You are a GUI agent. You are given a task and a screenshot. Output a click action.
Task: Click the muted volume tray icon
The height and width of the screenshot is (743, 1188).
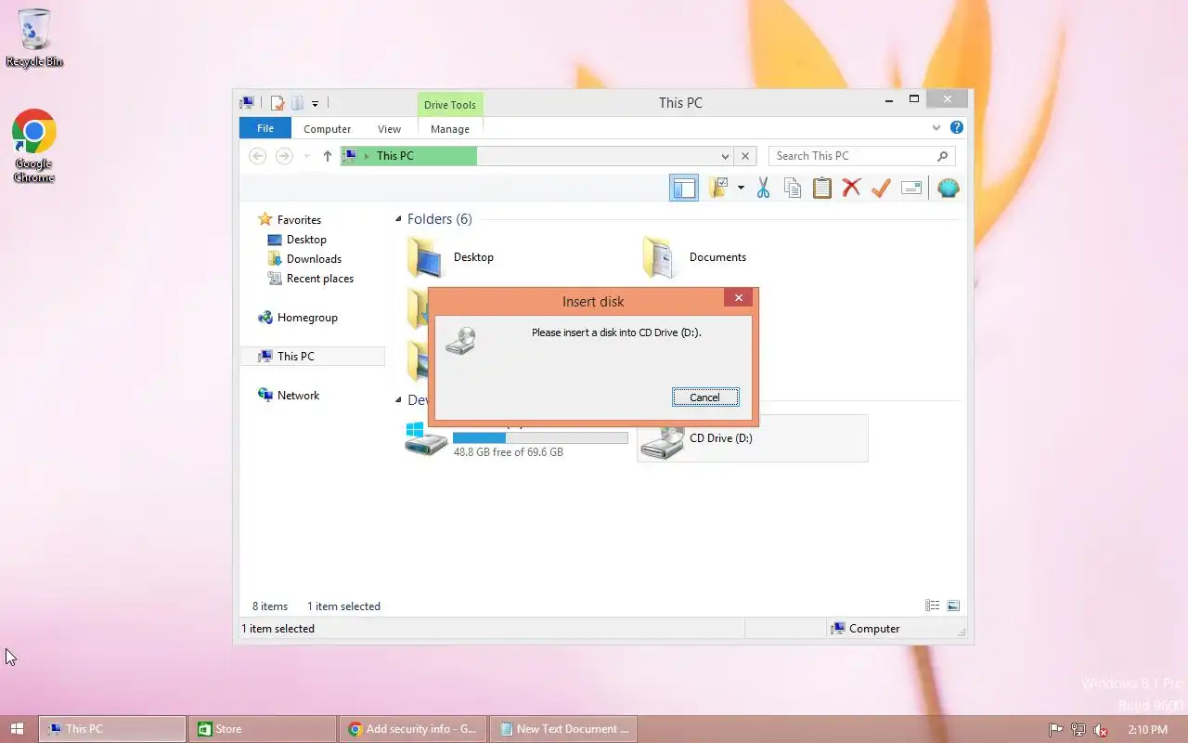1101,730
